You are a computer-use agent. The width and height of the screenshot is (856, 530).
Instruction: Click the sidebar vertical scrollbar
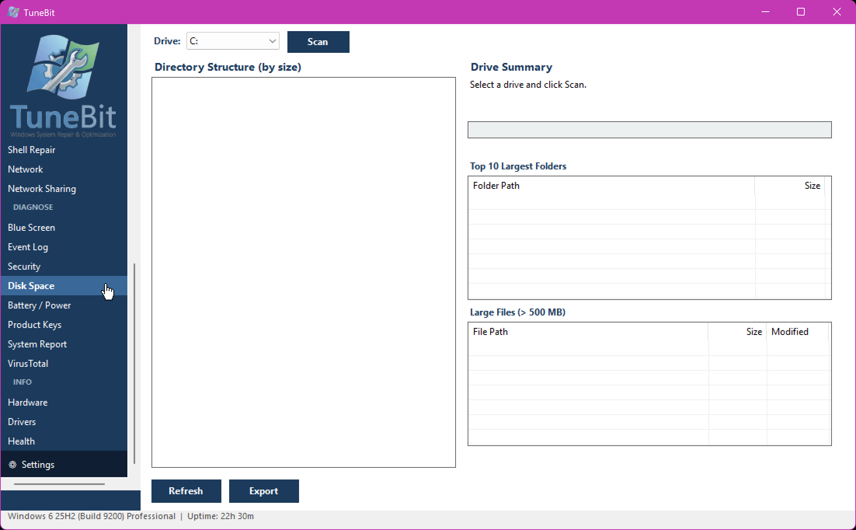(134, 363)
